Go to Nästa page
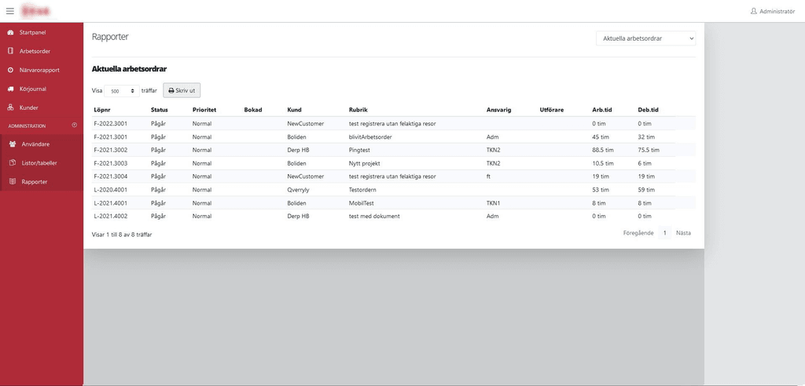This screenshot has height=386, width=805. (683, 233)
